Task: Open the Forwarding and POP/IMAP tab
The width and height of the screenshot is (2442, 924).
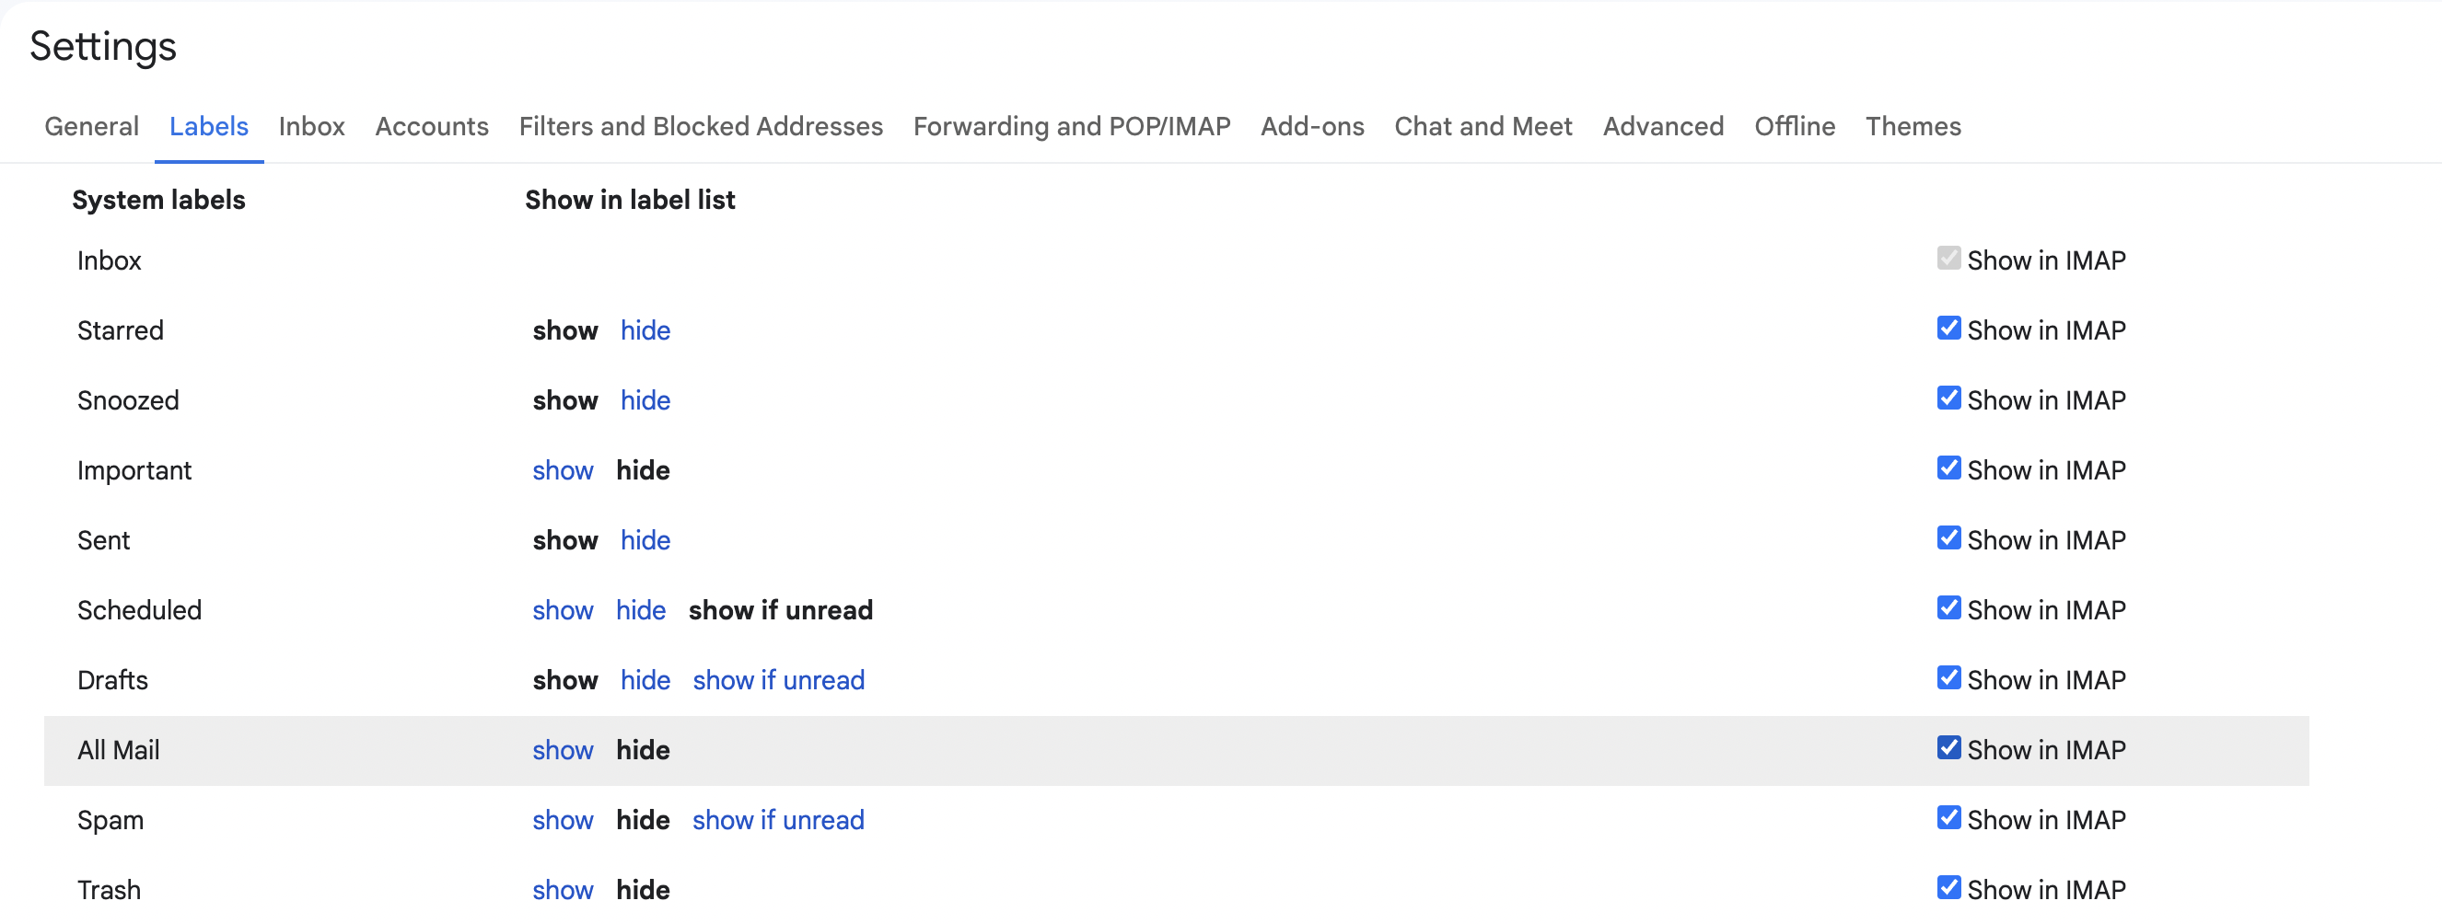Action: coord(1071,126)
